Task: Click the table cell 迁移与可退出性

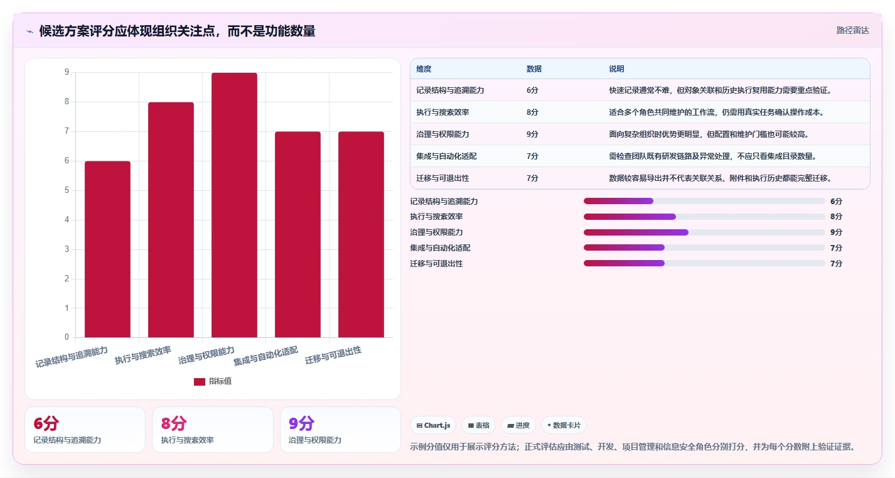Action: [442, 178]
